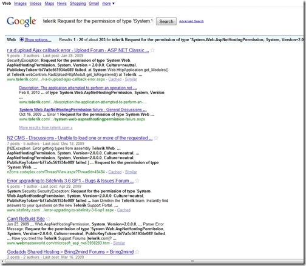The image size is (306, 266).
Task: Open Cached copy of r-a-d-upload telerik result
Action: 115,79
